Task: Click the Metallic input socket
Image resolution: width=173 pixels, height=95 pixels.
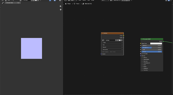Action: pyautogui.click(x=140, y=45)
